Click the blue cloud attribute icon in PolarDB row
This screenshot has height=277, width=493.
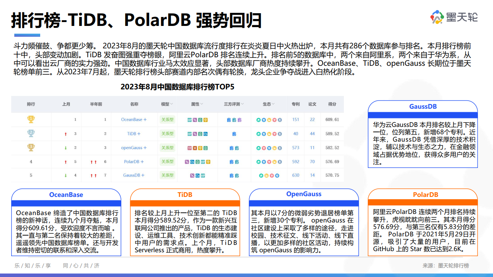click(192, 162)
